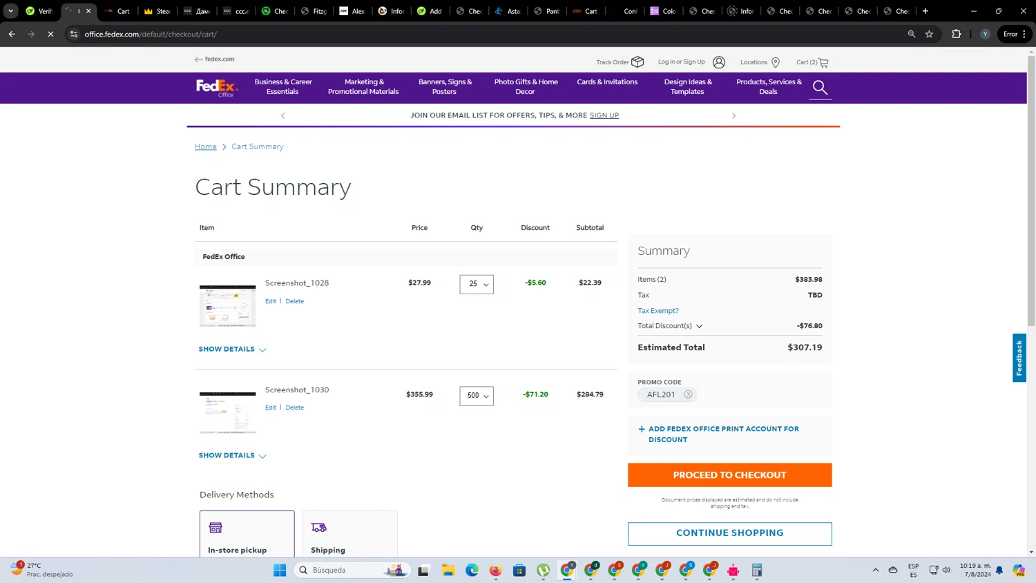Open Banners, Signs & Posters menu
The image size is (1036, 583).
click(445, 87)
